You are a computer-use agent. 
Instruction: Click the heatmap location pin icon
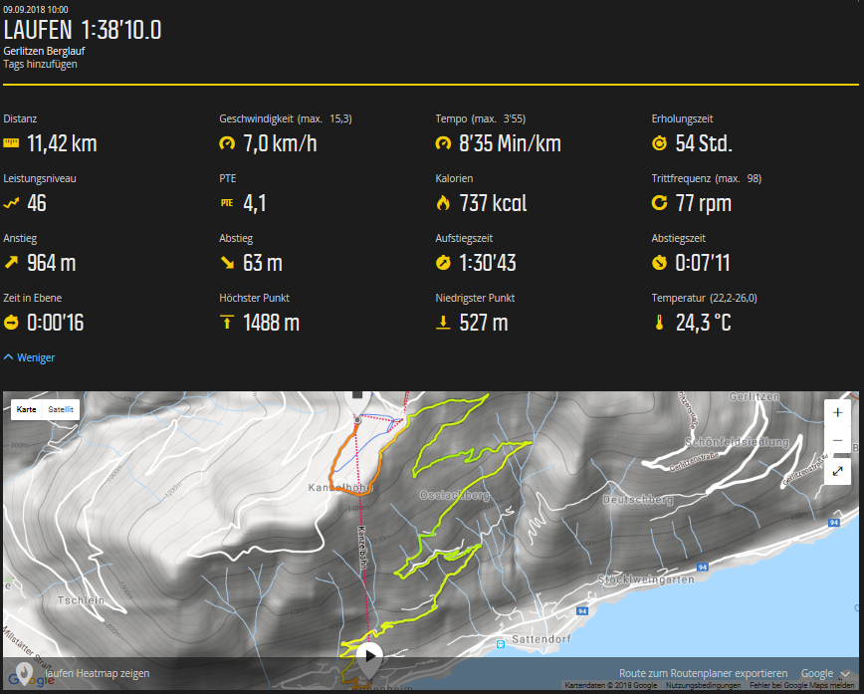coord(24,672)
